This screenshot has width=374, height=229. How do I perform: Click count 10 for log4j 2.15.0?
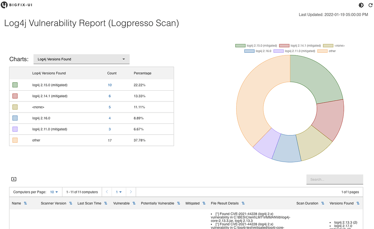pos(110,85)
